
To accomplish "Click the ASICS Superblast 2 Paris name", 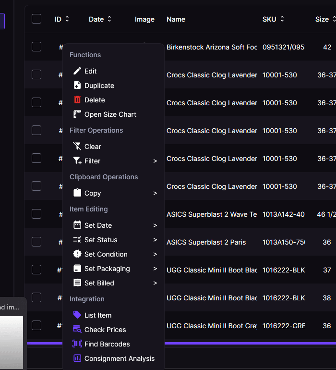I will point(206,242).
